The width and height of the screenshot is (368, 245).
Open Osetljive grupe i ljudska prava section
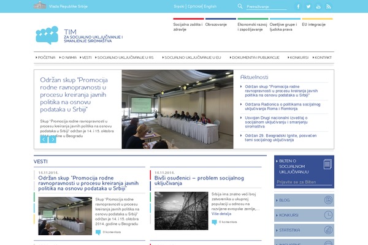[283, 27]
